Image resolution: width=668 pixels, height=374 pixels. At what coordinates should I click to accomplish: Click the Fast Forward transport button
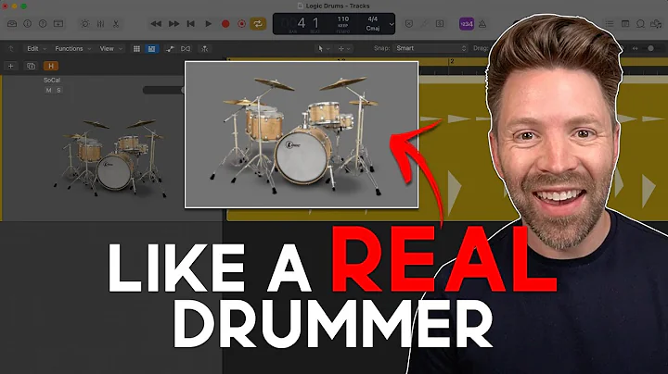point(173,24)
